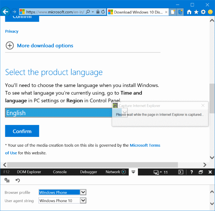This screenshot has height=211, width=215.
Task: Click the F12 developer tools label
Action: [x=6, y=172]
